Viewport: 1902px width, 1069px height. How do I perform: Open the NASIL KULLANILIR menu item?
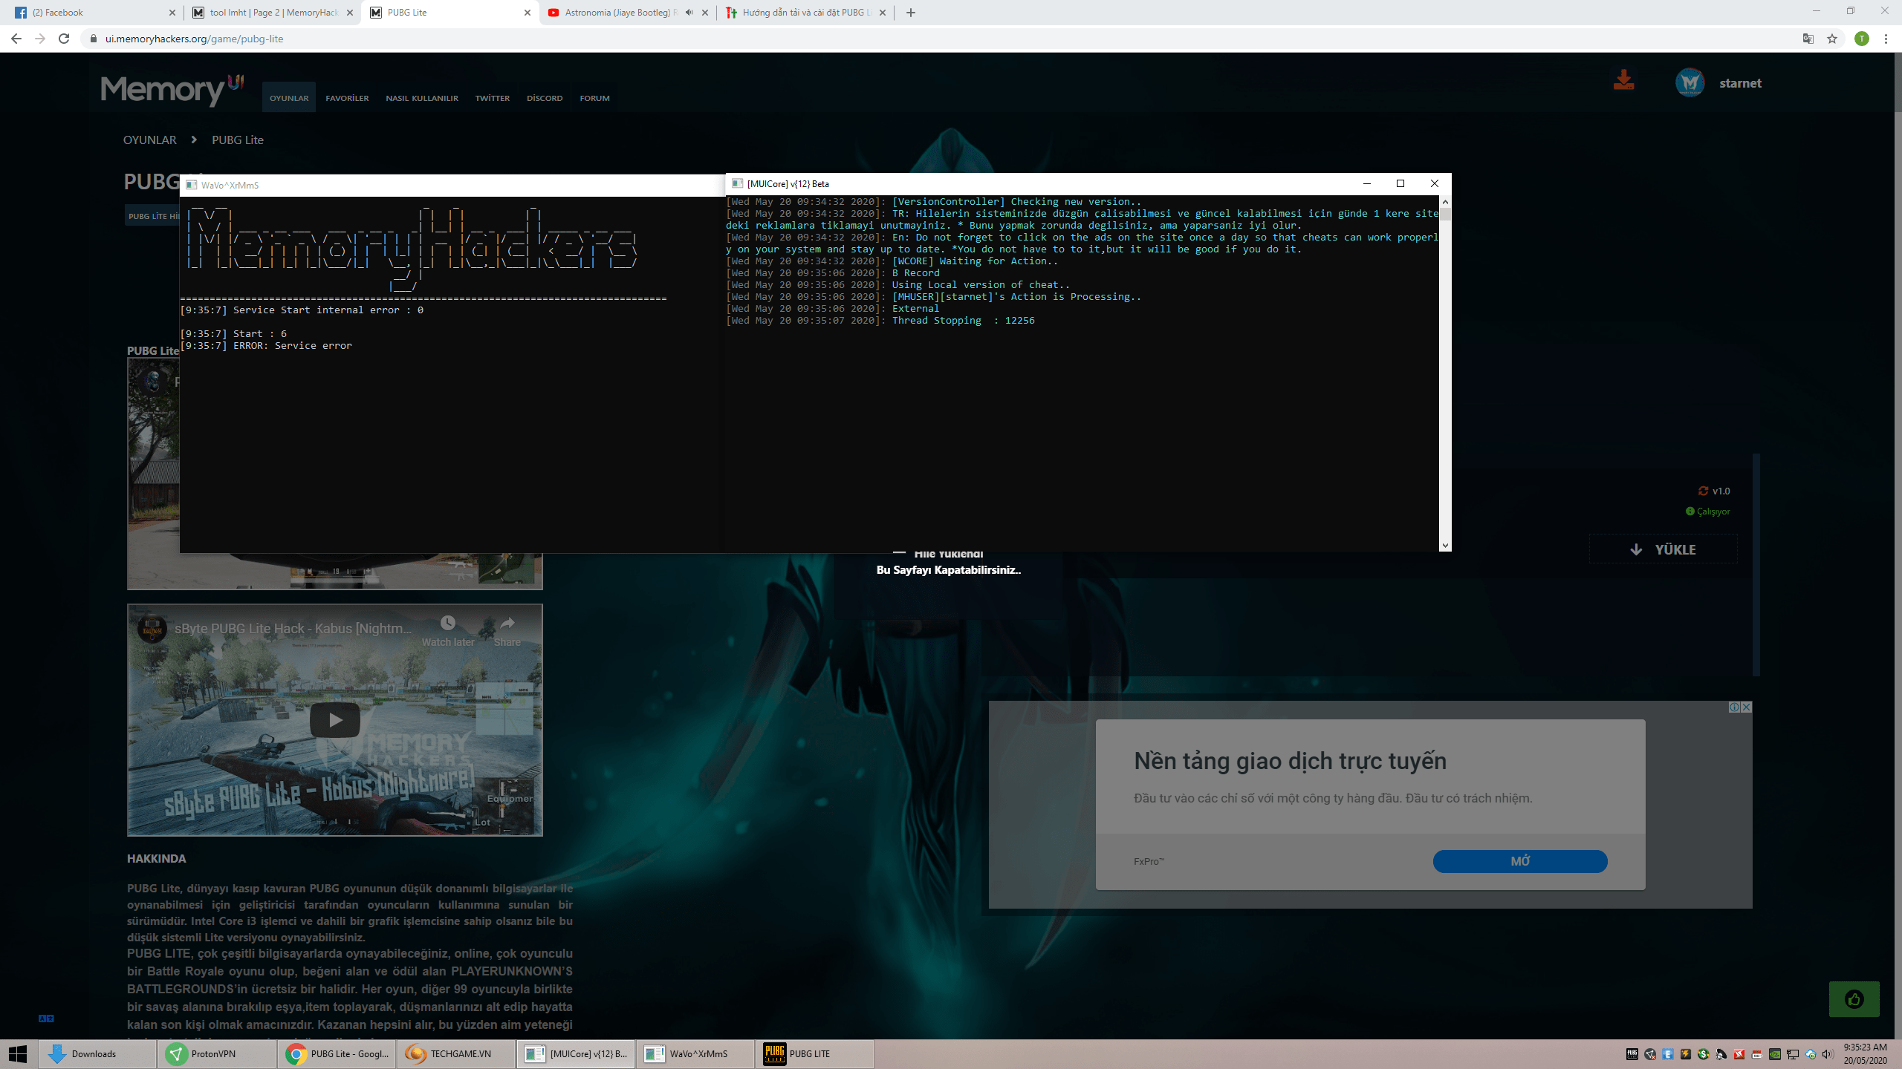(x=422, y=98)
